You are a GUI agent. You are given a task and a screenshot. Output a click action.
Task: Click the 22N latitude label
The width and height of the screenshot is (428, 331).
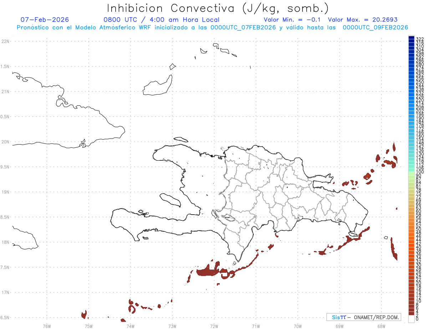point(5,41)
